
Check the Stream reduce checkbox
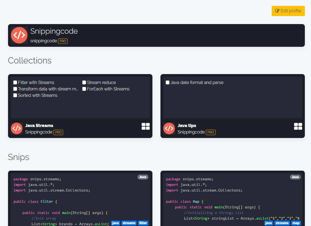(x=84, y=82)
